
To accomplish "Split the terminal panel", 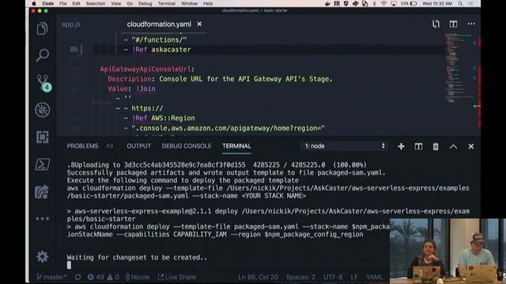I will 418,147.
